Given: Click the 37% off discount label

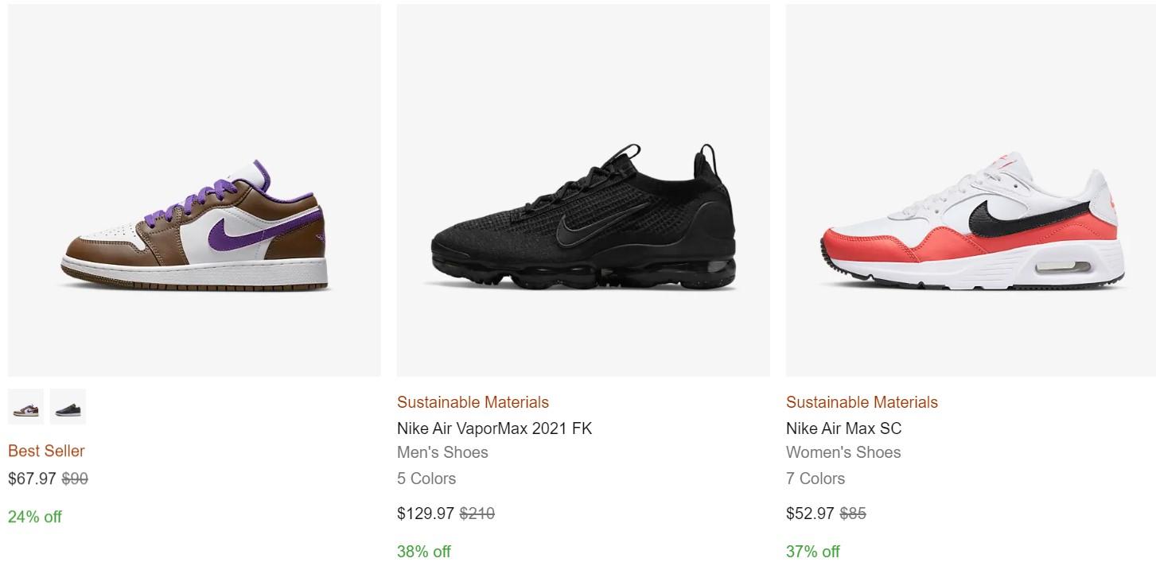Looking at the screenshot, I should point(813,552).
